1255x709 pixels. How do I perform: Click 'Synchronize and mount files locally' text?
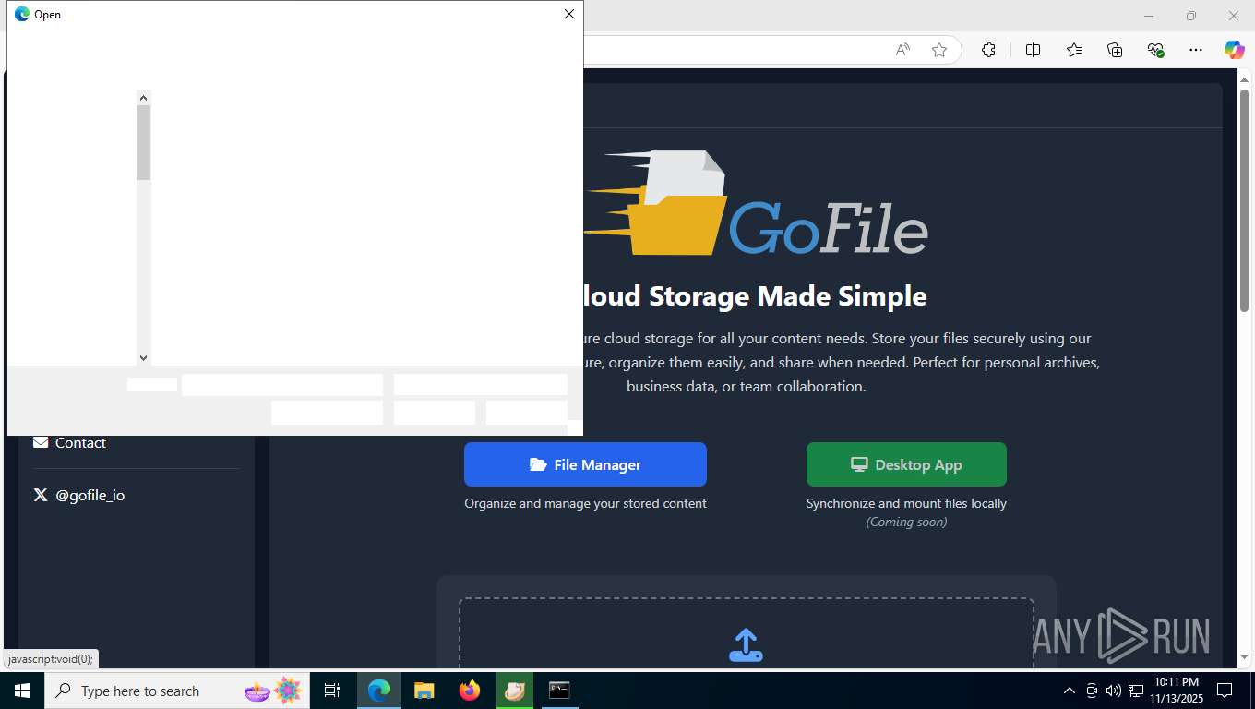(x=906, y=503)
